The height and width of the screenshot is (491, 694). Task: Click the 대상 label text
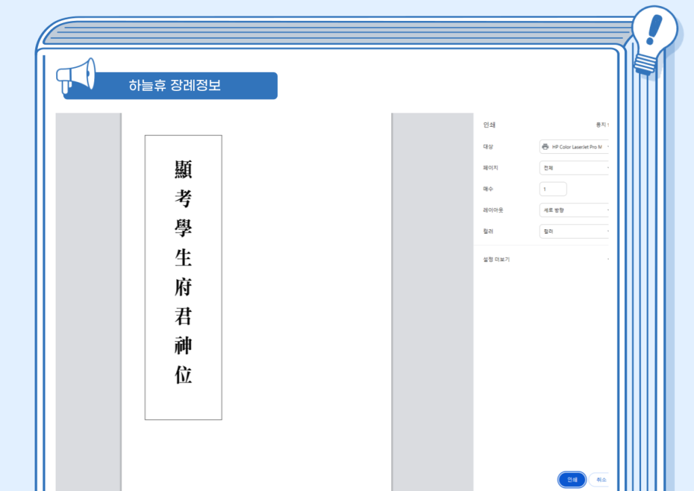489,146
